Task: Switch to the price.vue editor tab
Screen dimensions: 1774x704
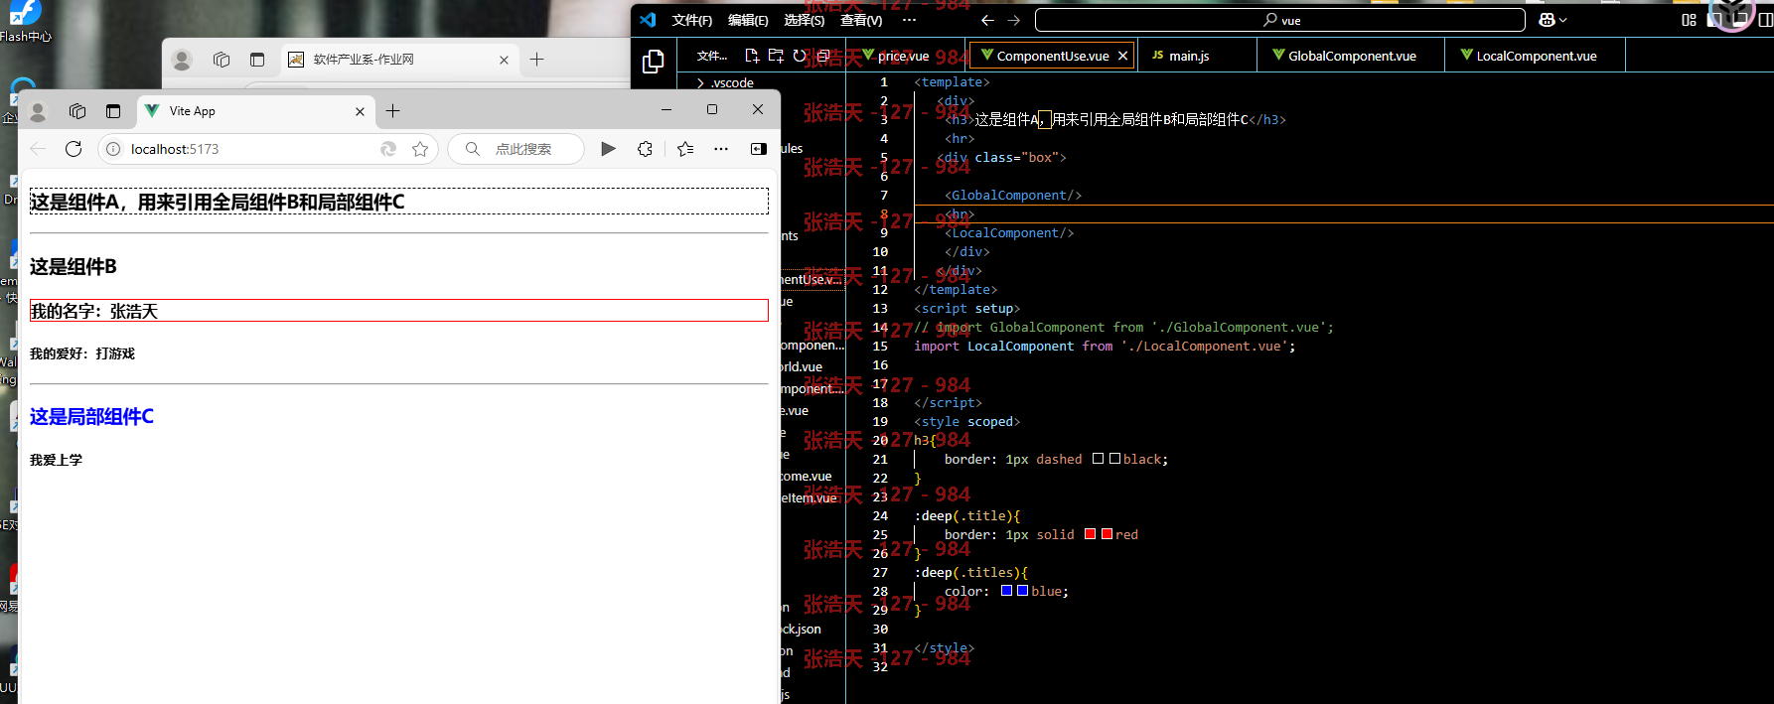Action: pos(903,56)
